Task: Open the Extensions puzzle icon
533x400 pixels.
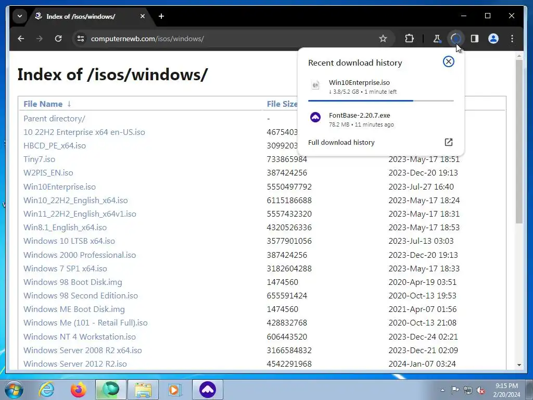Action: point(409,39)
